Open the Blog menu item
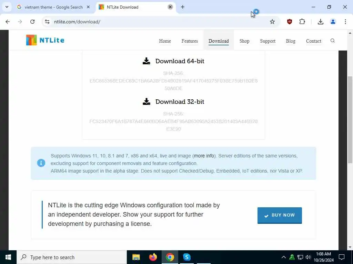The width and height of the screenshot is (353, 264). pos(291,41)
